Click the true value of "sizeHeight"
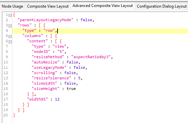This screenshot has height=123, width=188. pyautogui.click(x=71, y=89)
